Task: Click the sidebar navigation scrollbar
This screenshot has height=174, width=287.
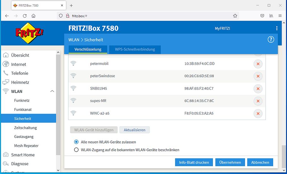Action: pyautogui.click(x=58, y=104)
